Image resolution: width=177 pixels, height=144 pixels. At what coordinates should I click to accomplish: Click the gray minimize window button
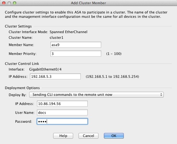tap(9, 3)
